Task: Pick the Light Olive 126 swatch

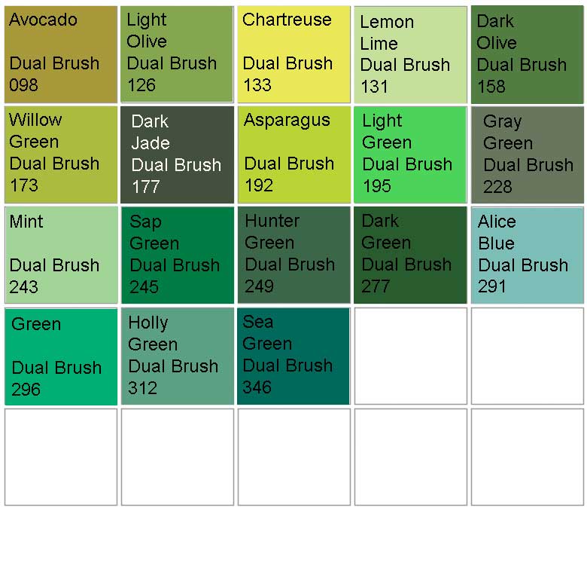Action: [x=178, y=54]
